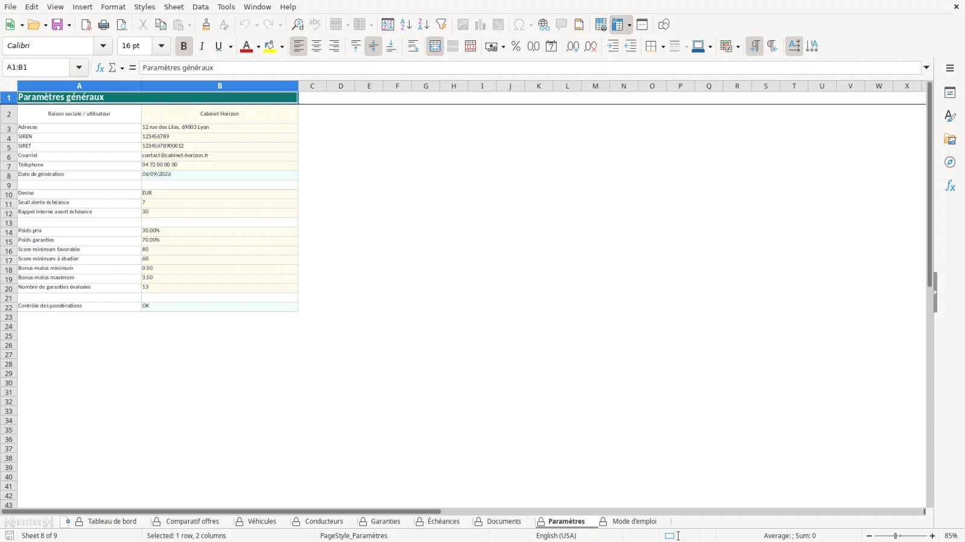The height and width of the screenshot is (542, 965).
Task: Toggle Wrap Text
Action: pos(413,46)
